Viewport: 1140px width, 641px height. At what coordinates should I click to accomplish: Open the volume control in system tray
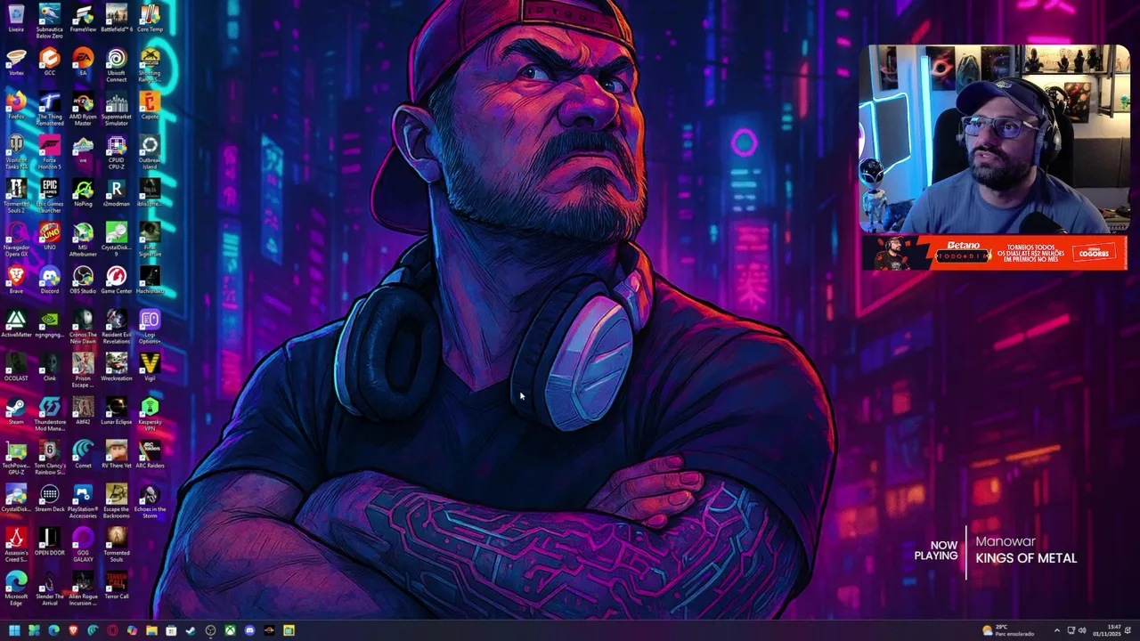(x=1083, y=630)
